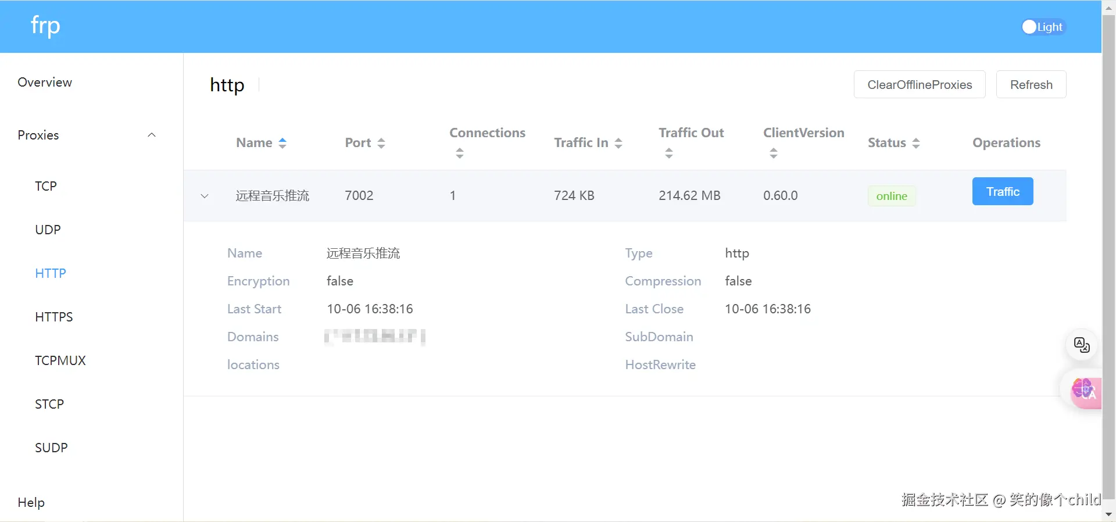Select TCPMUX proxies in sidebar
This screenshot has width=1116, height=522.
click(60, 360)
